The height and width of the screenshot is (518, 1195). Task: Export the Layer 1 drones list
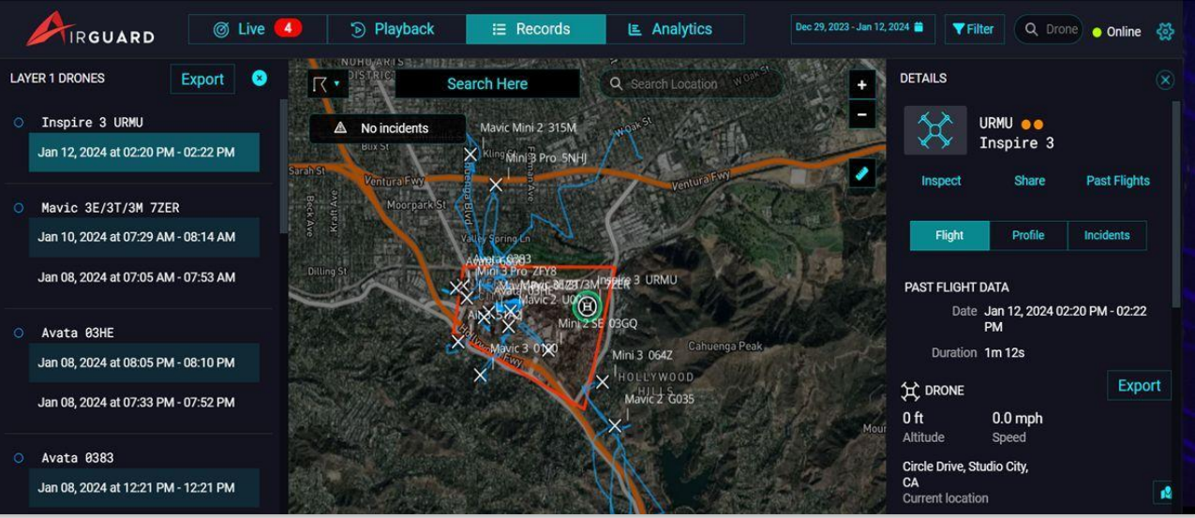tap(202, 79)
